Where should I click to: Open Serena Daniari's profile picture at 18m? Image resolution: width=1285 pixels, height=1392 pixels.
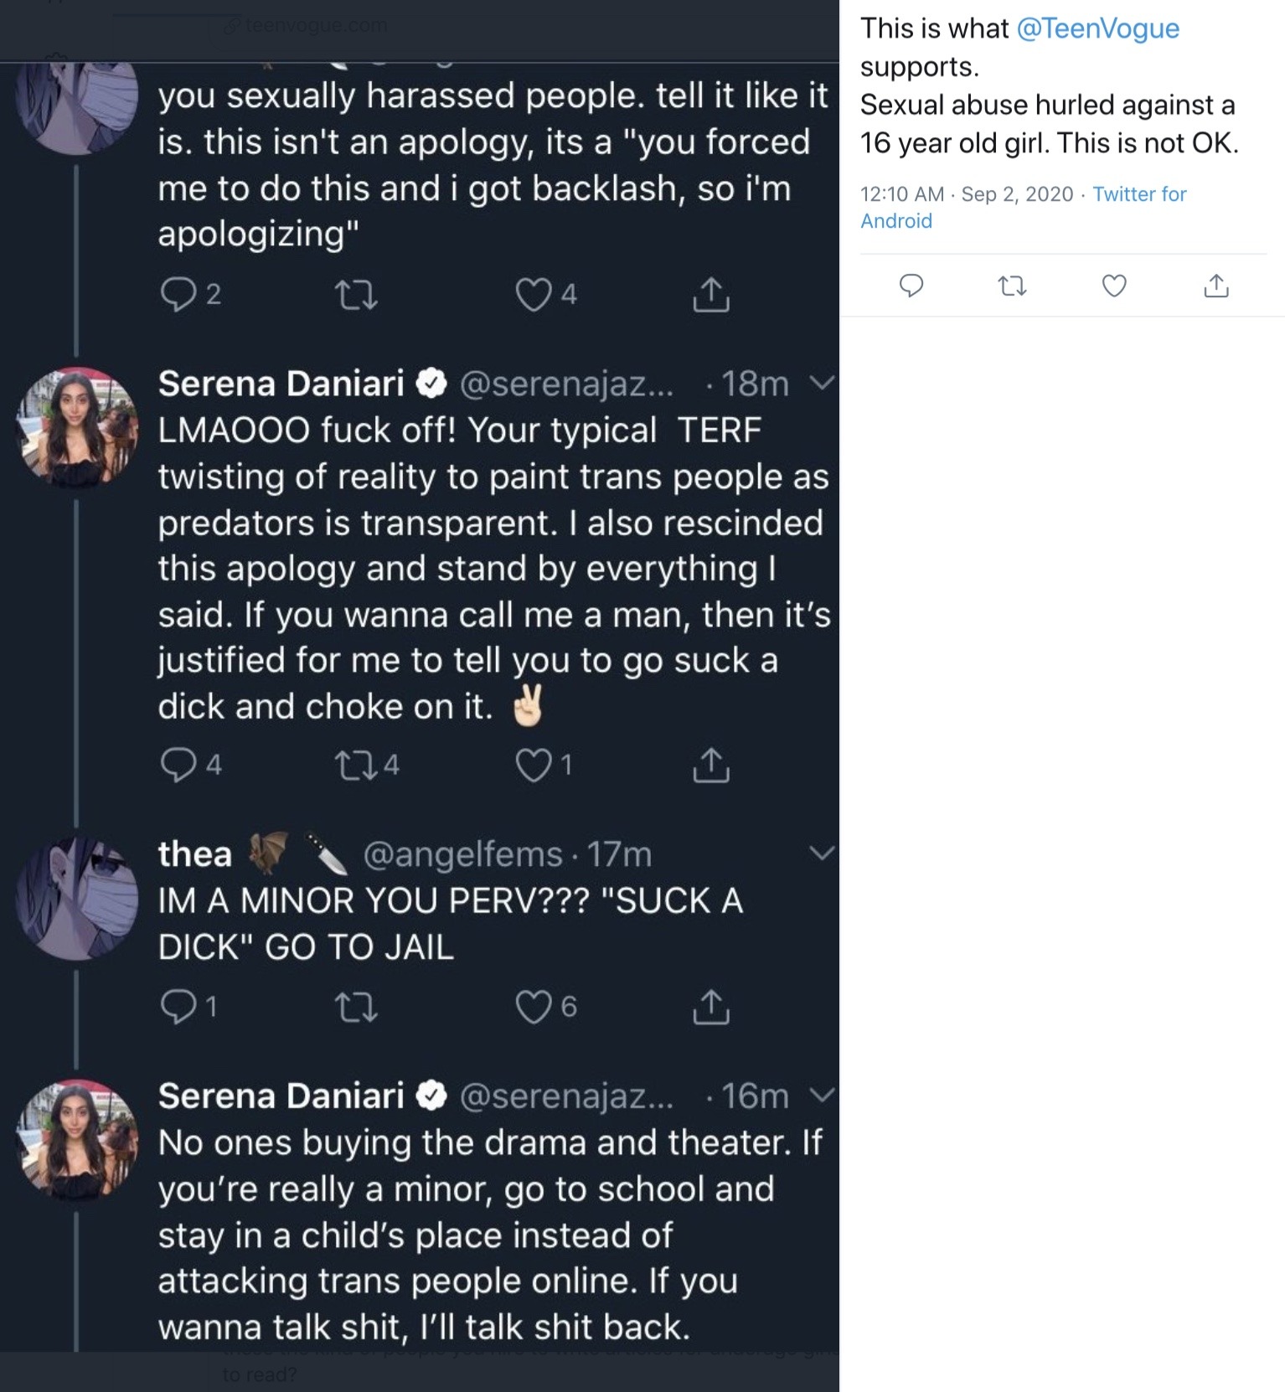(x=77, y=428)
